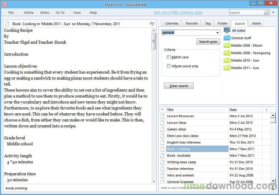Sort notes by the Date column header
The width and height of the screenshot is (279, 195).
click(x=245, y=110)
